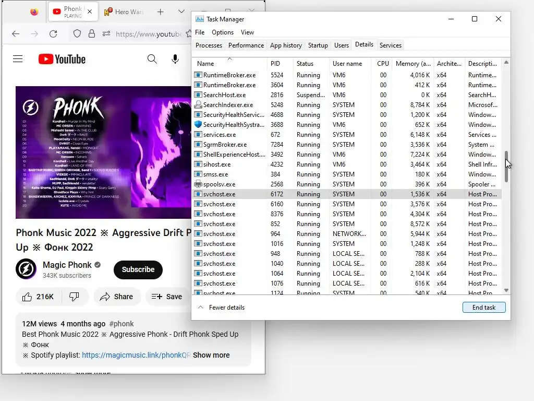Switch to the App history tab
This screenshot has width=534, height=401.
286,45
